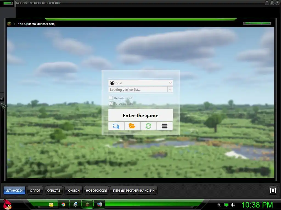The width and height of the screenshot is (281, 210).
Task: Maximize the ACC ONLINE window
Action: (272, 3)
